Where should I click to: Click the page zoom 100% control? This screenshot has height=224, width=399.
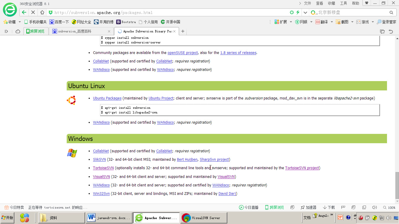coord(389,207)
